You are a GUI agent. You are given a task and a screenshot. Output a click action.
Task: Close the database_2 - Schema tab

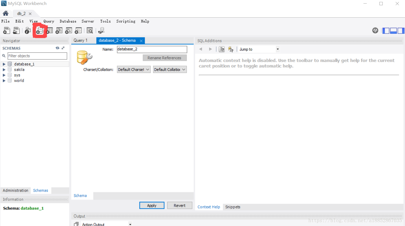click(141, 41)
